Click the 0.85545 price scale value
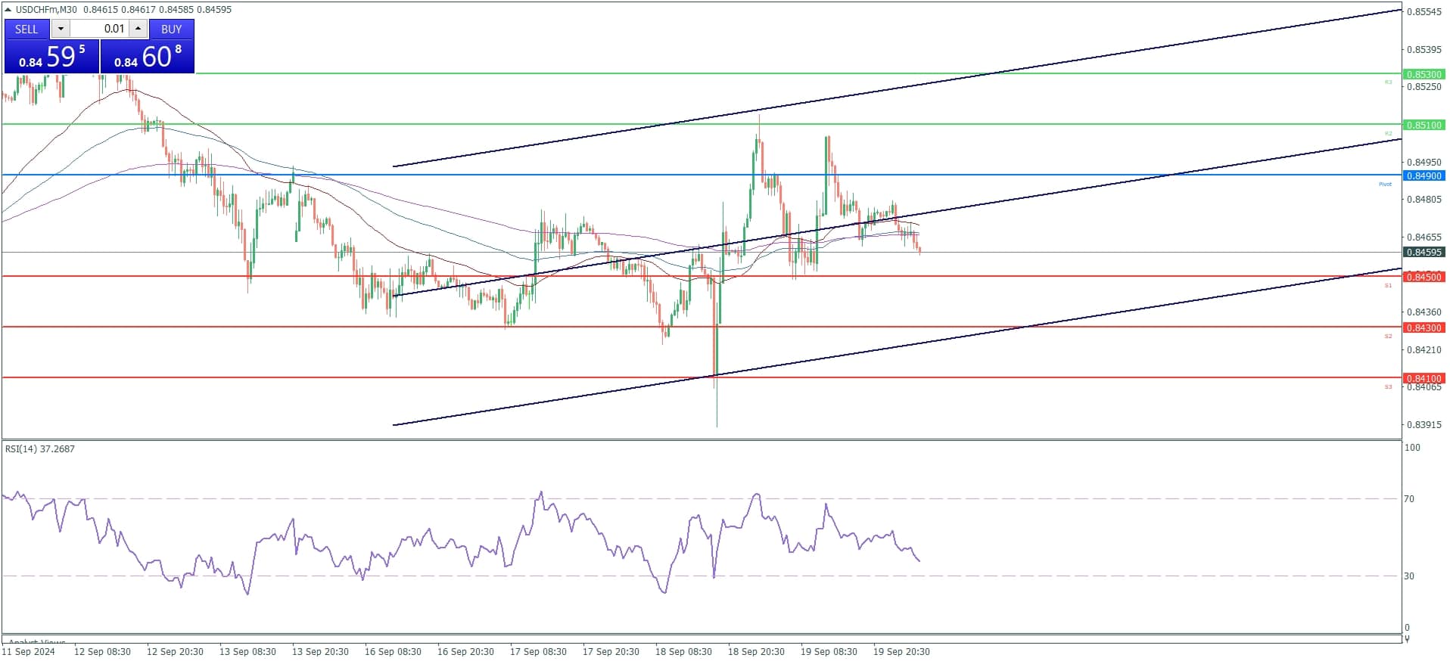Image resolution: width=1450 pixels, height=661 pixels. pos(1424,11)
